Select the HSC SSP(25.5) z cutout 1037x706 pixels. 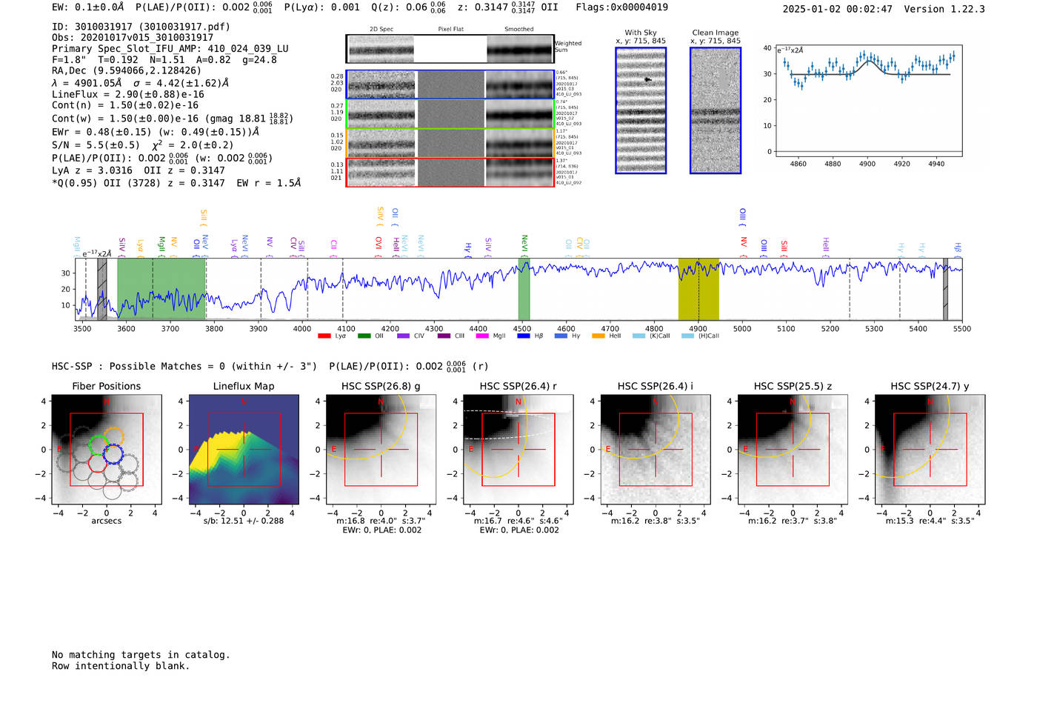point(793,450)
